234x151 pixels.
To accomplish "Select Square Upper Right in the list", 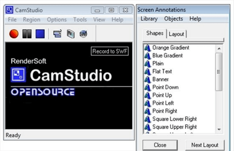I will pos(174,127).
